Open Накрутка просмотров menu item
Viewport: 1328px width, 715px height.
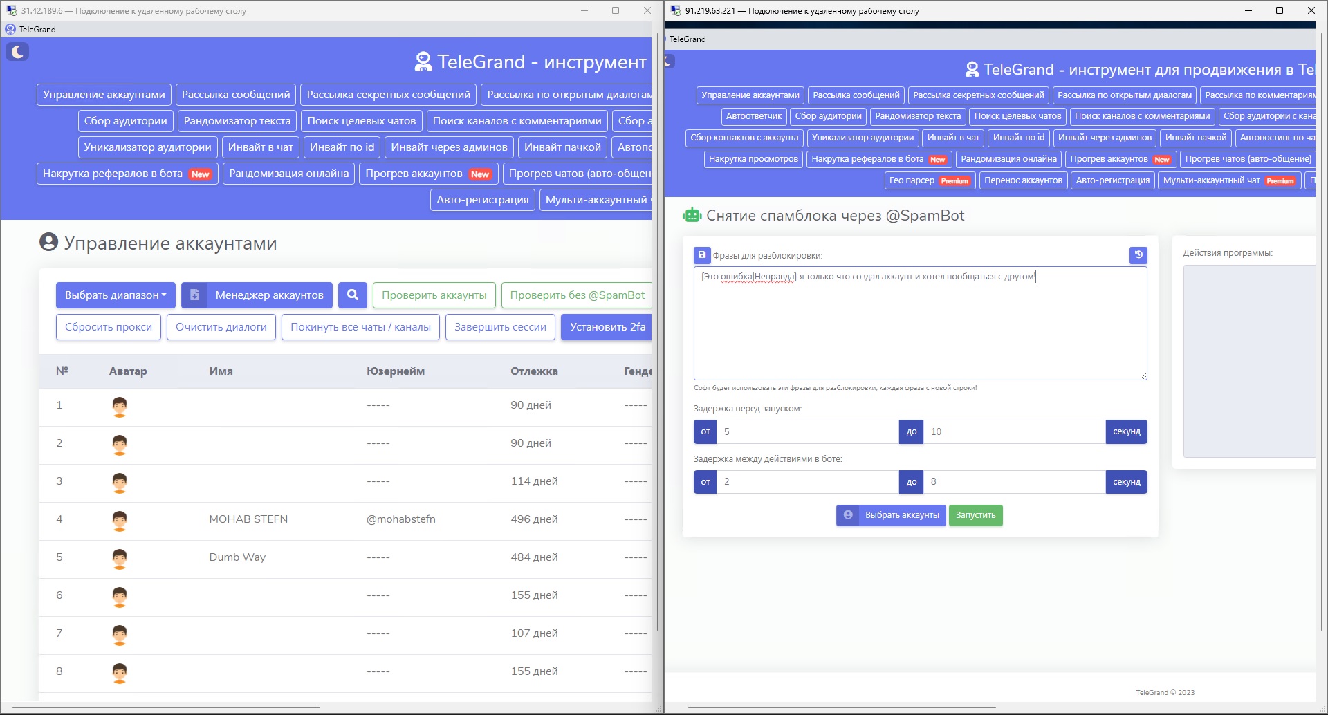(753, 159)
